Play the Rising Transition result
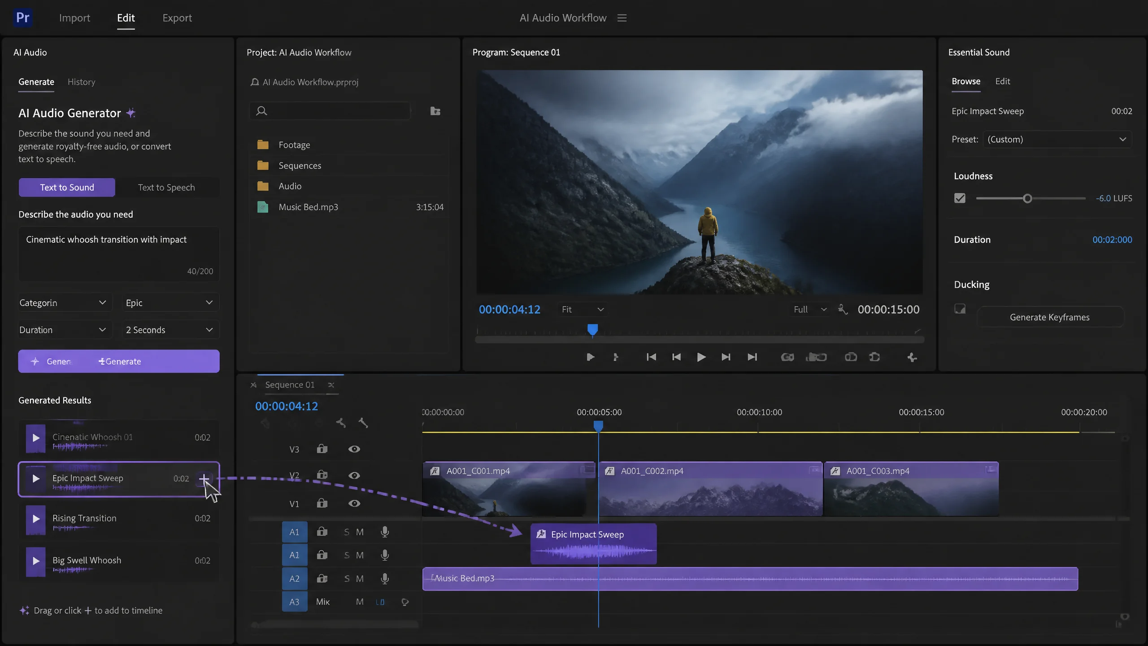 (36, 519)
